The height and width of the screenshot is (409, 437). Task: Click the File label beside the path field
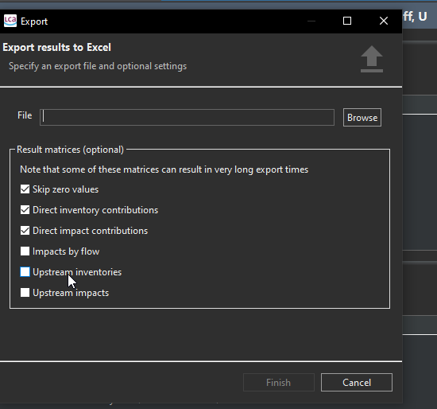point(25,115)
